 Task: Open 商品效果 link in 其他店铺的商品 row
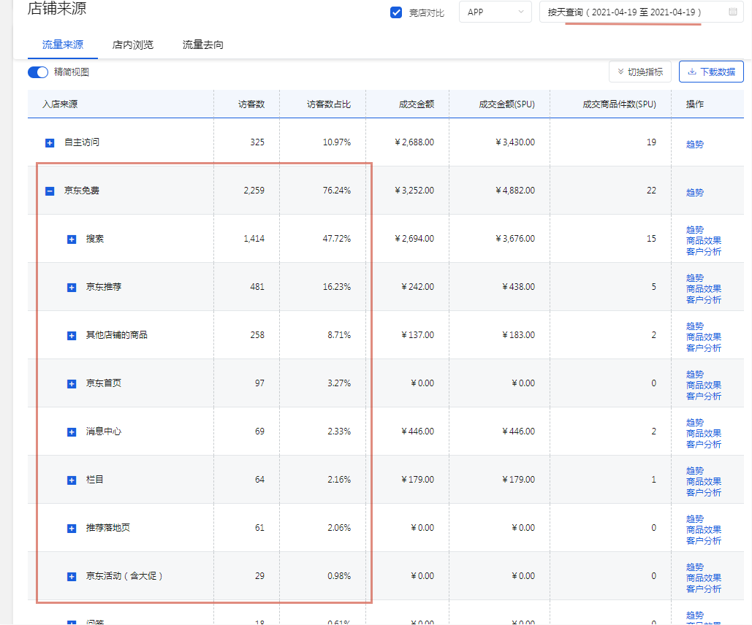(704, 337)
